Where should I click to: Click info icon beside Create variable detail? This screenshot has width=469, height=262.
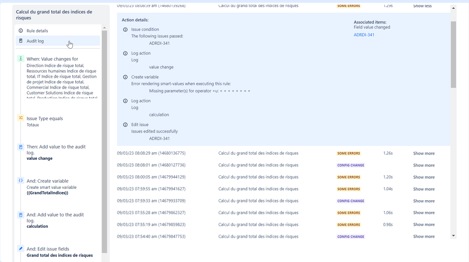pyautogui.click(x=125, y=77)
